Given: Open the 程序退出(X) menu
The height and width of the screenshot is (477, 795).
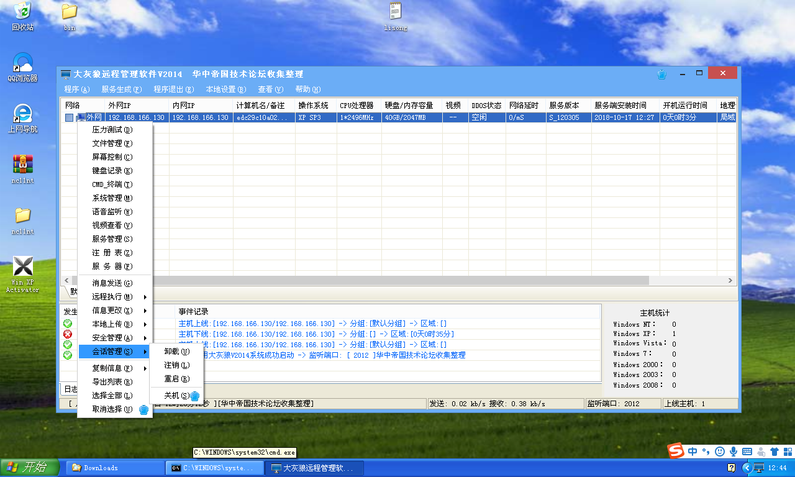Looking at the screenshot, I should (173, 89).
